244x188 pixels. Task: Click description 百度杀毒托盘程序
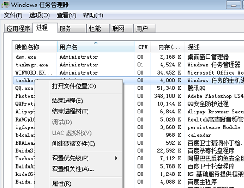coord(211,150)
